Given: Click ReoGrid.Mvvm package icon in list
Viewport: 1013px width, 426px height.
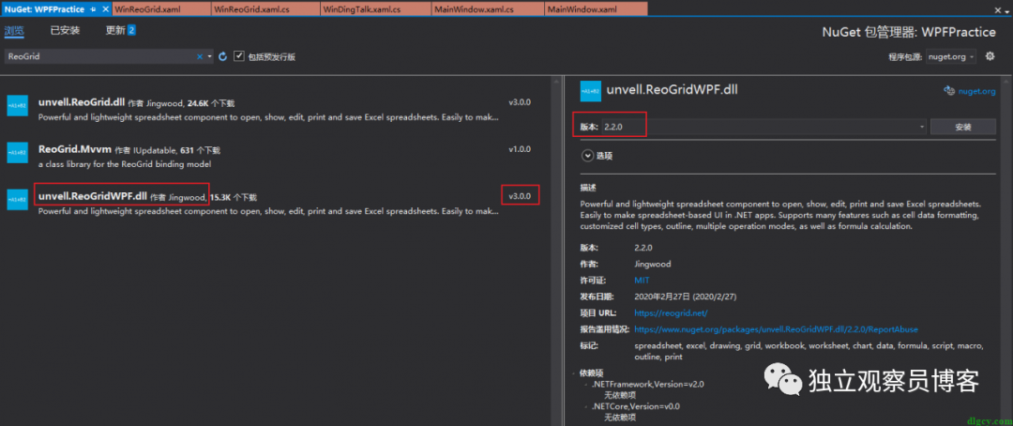Looking at the screenshot, I should 17,153.
